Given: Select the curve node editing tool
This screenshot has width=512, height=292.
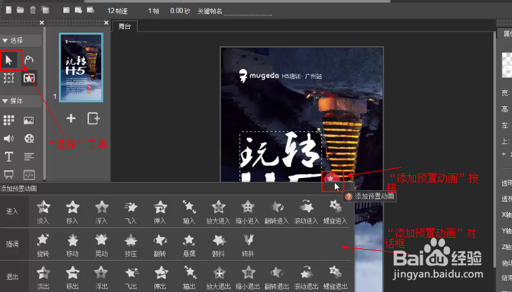Looking at the screenshot, I should tap(29, 60).
